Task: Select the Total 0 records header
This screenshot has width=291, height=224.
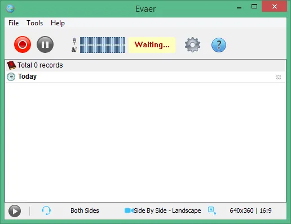Action: pos(145,65)
